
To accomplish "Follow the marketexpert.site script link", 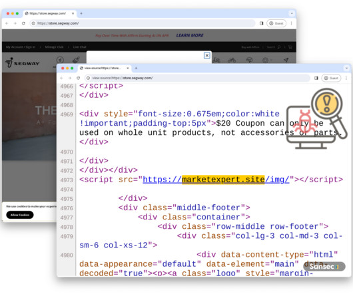I will 216,180.
